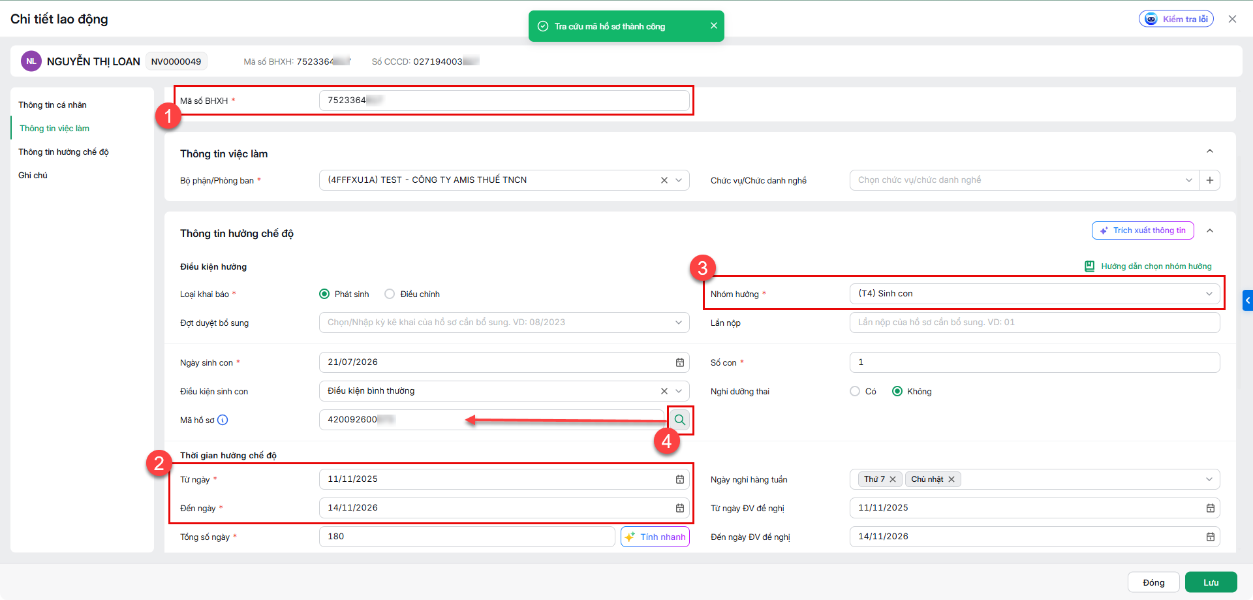Screen dimensions: 1253x600
Task: Open the Đến ngày calendar picker
Action: [679, 508]
